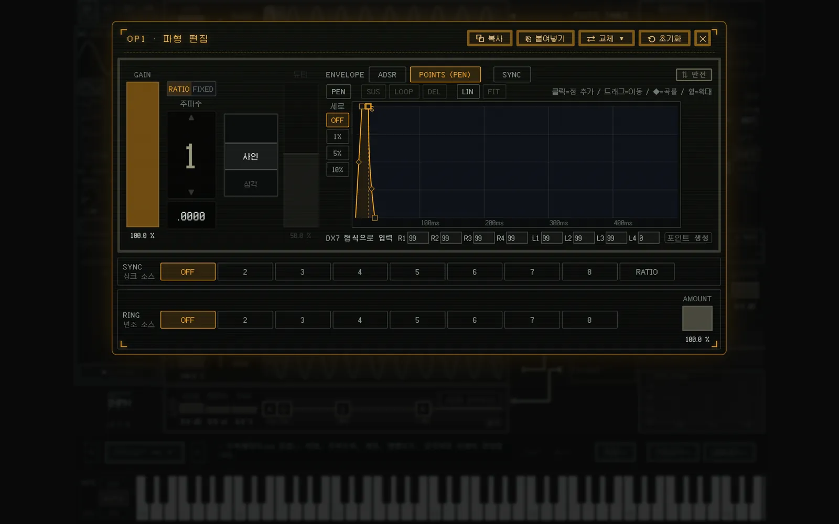Click the DEL point delete tool
Viewport: 839px width, 524px height.
click(434, 92)
